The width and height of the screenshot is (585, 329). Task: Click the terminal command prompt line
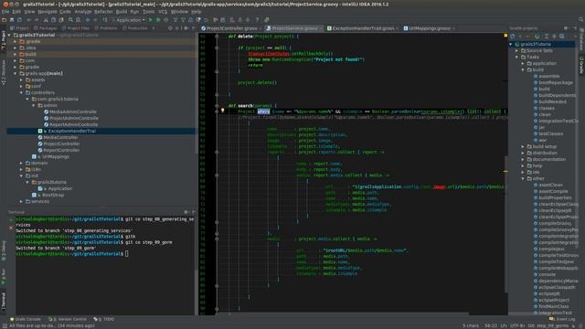pos(72,254)
